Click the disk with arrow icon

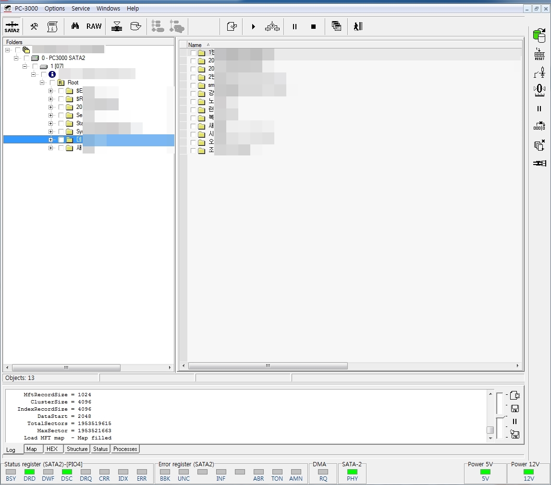135,26
